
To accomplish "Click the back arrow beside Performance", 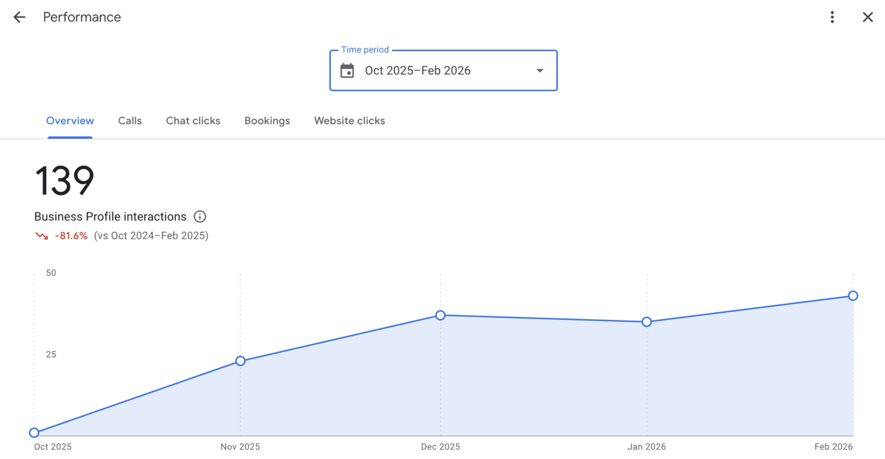I will 19,17.
